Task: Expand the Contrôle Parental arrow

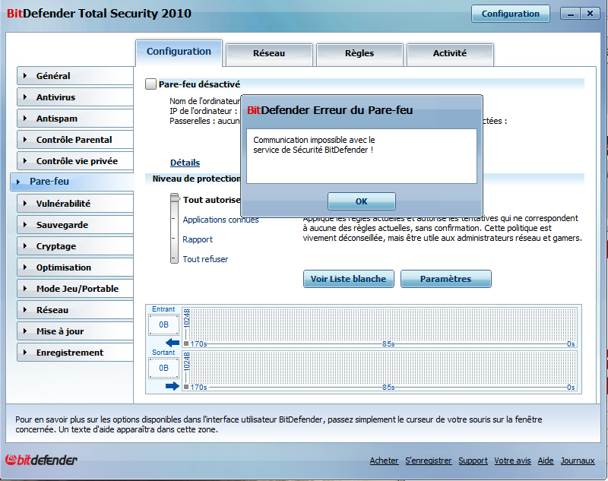Action: tap(25, 140)
